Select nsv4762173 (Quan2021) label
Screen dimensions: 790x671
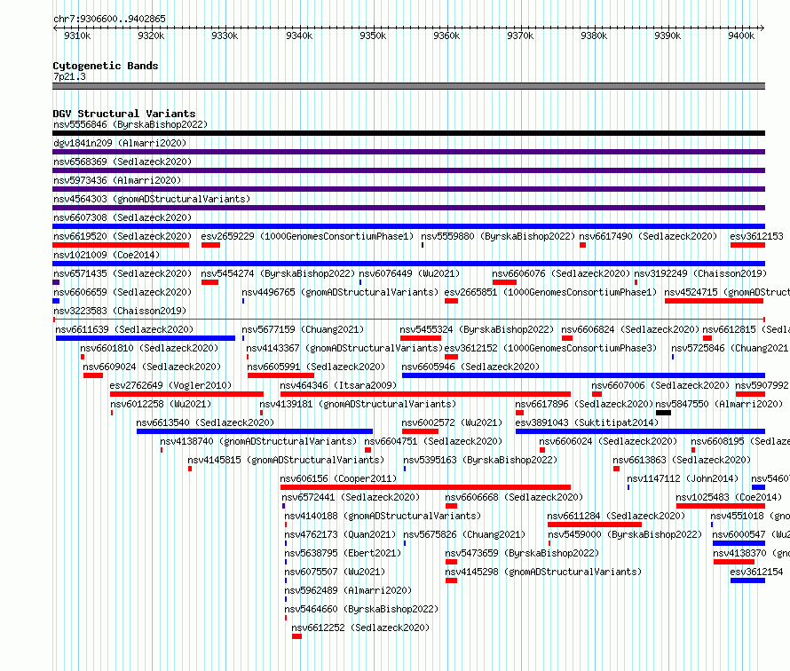coord(340,534)
